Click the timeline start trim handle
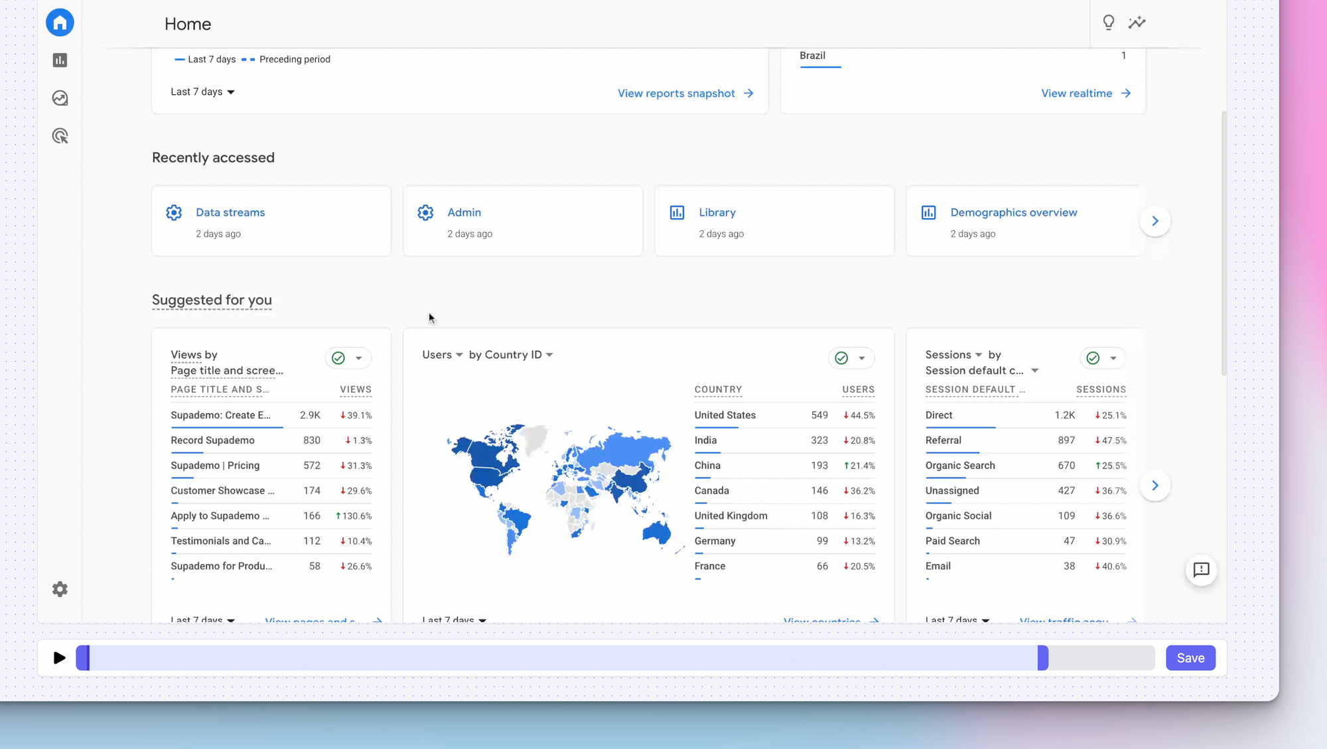The image size is (1327, 749). coord(83,658)
